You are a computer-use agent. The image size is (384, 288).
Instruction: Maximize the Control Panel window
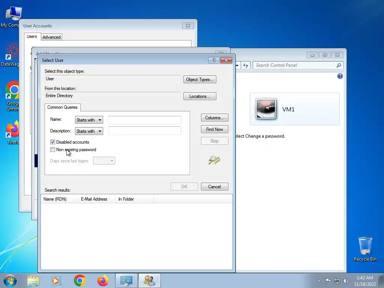click(x=325, y=55)
